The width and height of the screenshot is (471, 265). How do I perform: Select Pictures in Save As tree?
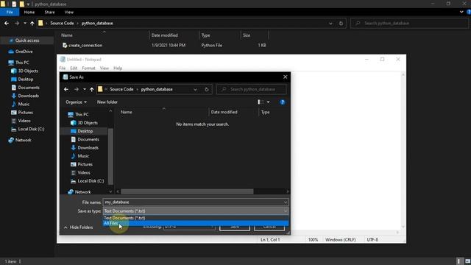[82, 164]
